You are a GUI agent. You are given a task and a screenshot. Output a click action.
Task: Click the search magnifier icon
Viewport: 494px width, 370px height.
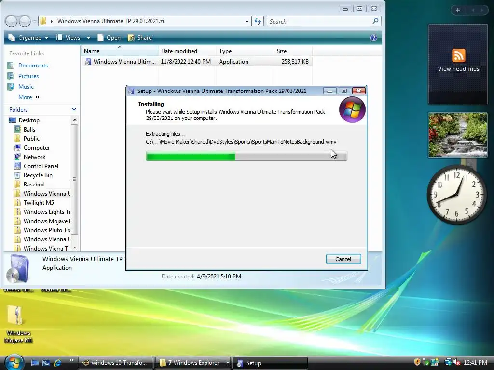pos(375,21)
